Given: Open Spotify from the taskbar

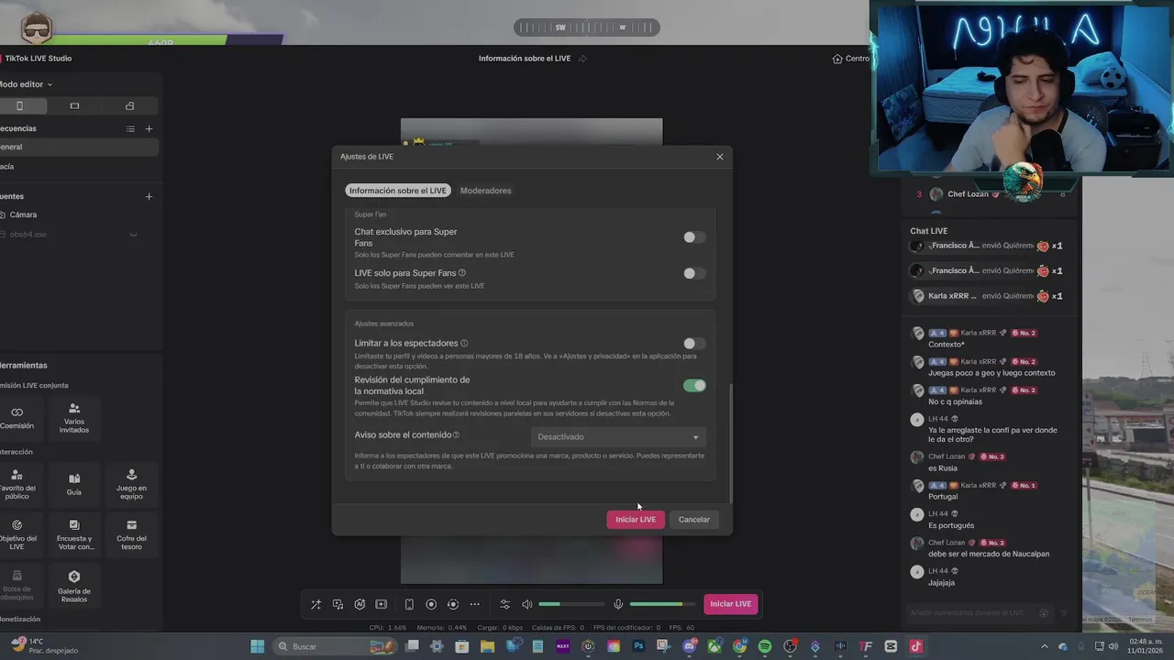Looking at the screenshot, I should tap(765, 646).
